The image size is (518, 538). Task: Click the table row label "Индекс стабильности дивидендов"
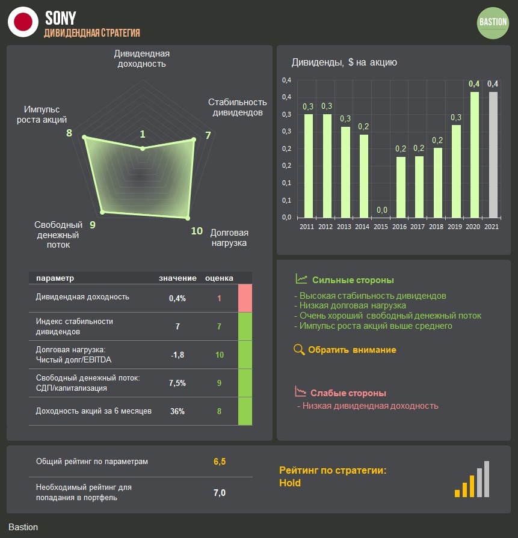[x=75, y=326]
